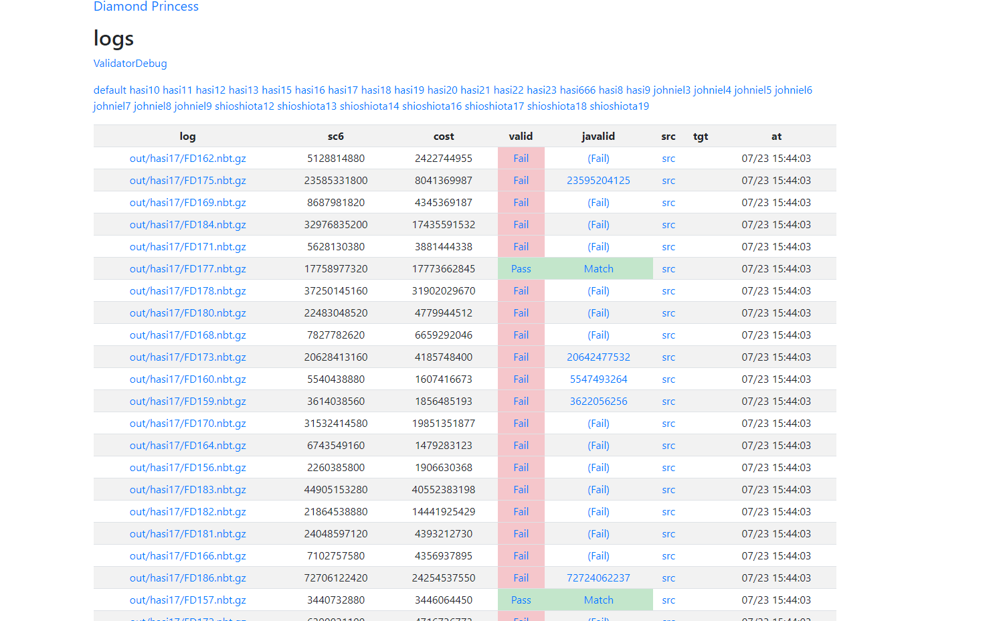The width and height of the screenshot is (995, 621).
Task: Filter logs by shioshiota13
Action: click(x=307, y=106)
